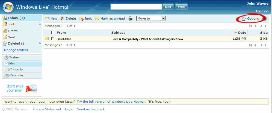Check the select-all box beside From

(x=53, y=32)
